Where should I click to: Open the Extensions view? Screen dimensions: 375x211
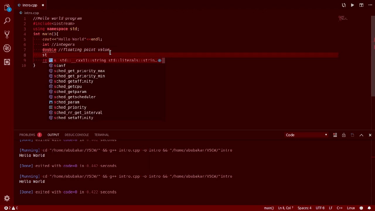7,62
